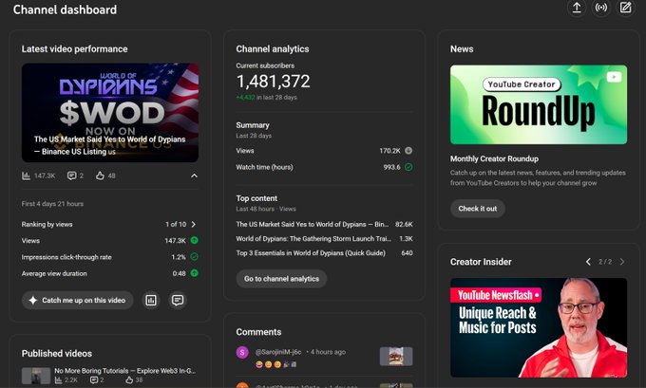Click the views icon showing 2.2K in Published videos
This screenshot has width=646, height=388.
[59, 380]
